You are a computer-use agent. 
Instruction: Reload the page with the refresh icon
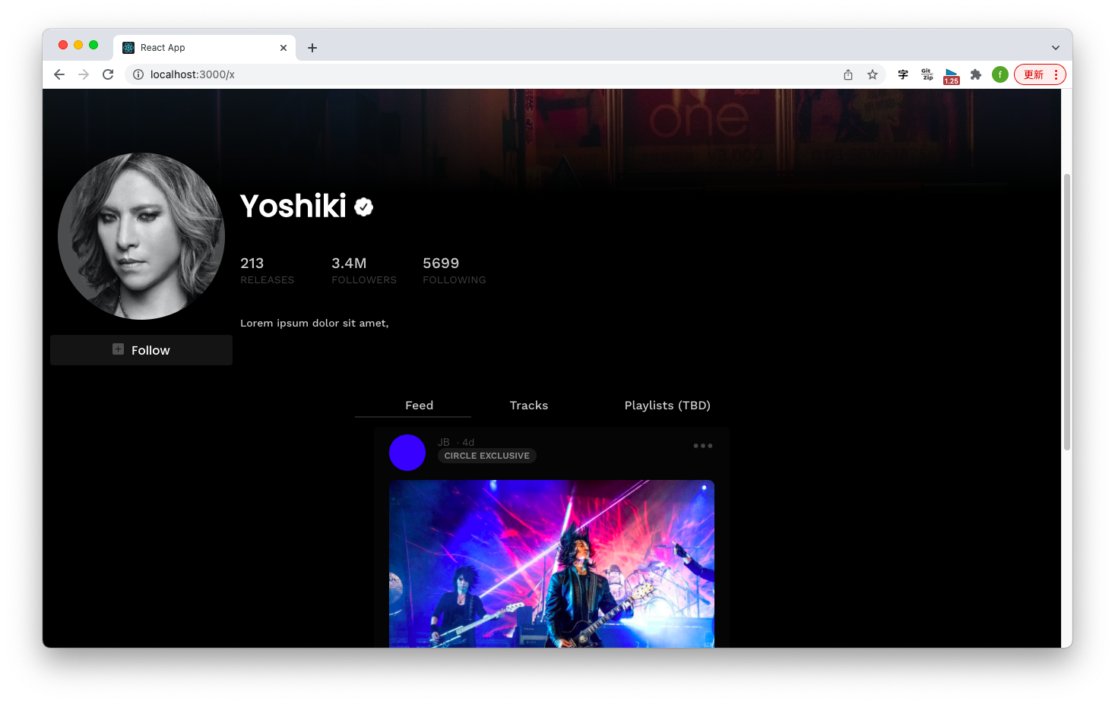(x=108, y=74)
